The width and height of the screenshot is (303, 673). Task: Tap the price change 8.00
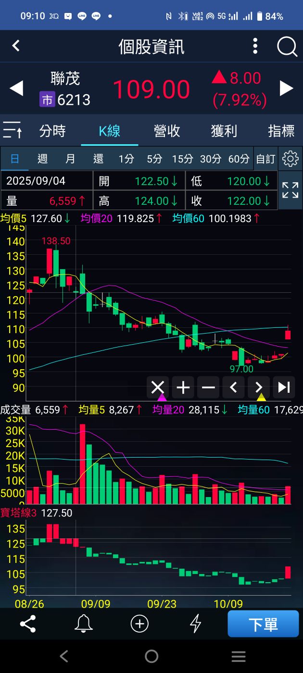coord(245,78)
